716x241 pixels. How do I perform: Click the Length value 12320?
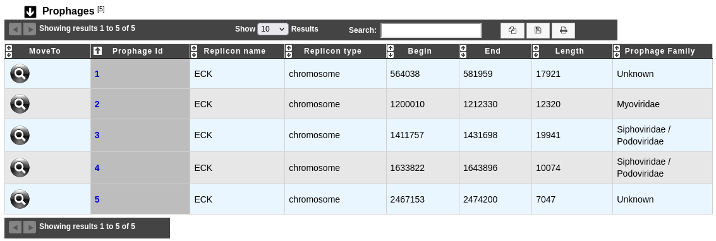pyautogui.click(x=548, y=104)
